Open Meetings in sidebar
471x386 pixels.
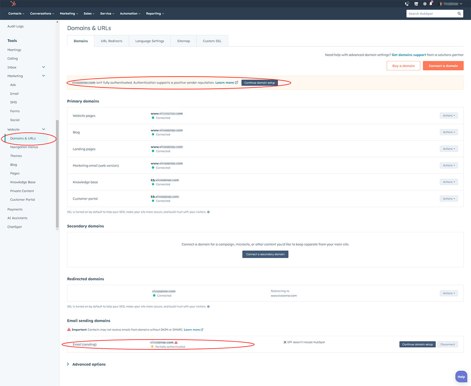(x=14, y=50)
